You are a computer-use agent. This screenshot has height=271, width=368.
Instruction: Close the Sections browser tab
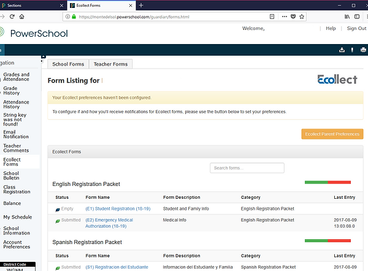coord(61,6)
